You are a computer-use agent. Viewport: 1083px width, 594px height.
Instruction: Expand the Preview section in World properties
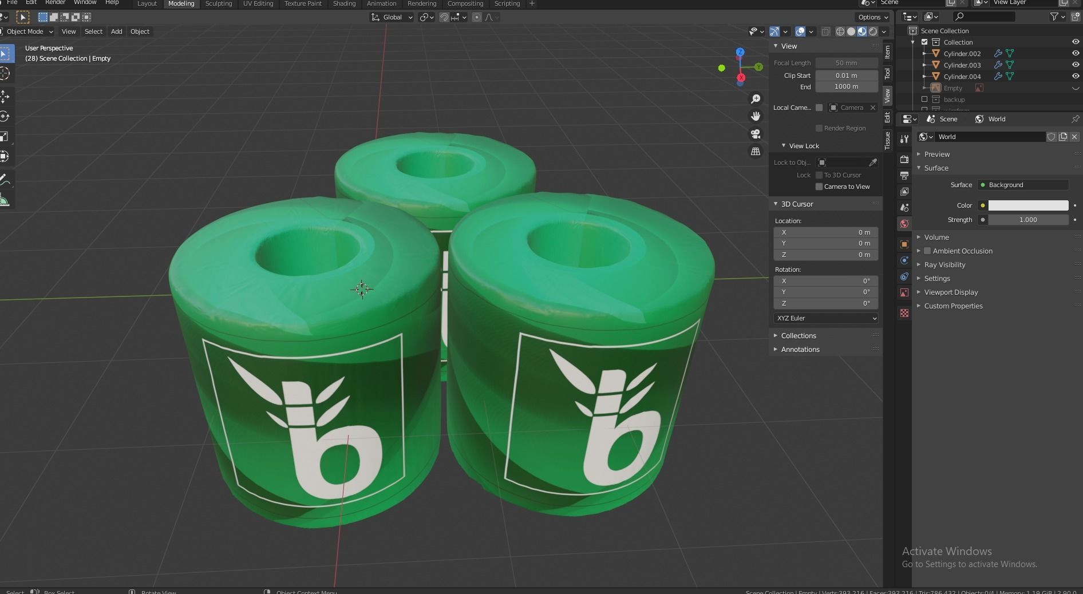(938, 154)
